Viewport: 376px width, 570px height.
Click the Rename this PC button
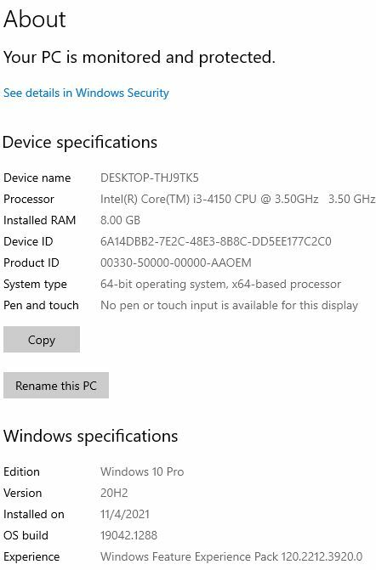point(56,385)
